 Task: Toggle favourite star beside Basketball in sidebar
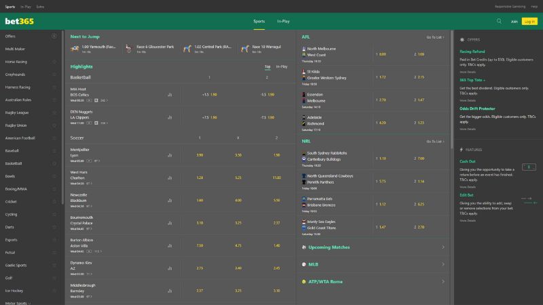tap(54, 163)
